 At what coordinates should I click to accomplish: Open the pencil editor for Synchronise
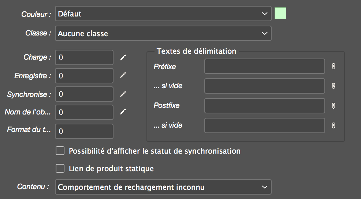pos(123,94)
